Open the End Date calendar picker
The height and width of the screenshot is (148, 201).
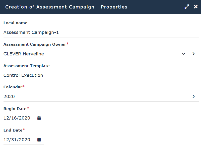(x=39, y=140)
